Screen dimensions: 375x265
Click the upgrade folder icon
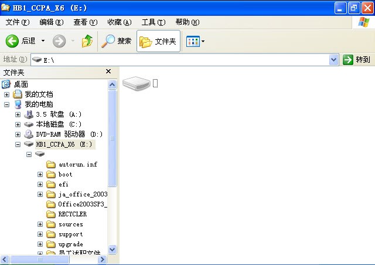[x=51, y=244]
